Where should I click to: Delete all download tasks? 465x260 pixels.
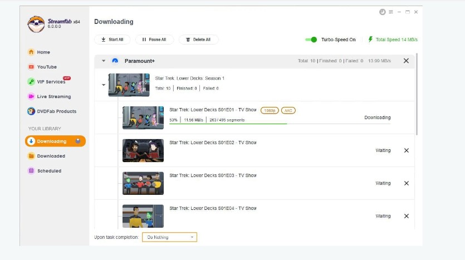(x=198, y=40)
